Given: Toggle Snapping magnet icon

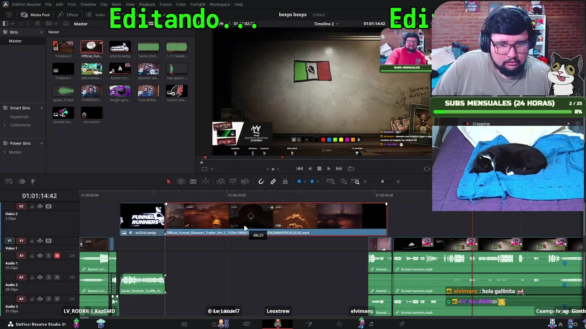Looking at the screenshot, I should (x=261, y=181).
